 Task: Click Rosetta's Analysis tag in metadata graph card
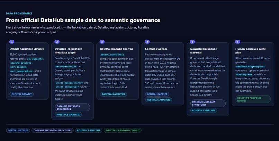(x=68, y=115)
